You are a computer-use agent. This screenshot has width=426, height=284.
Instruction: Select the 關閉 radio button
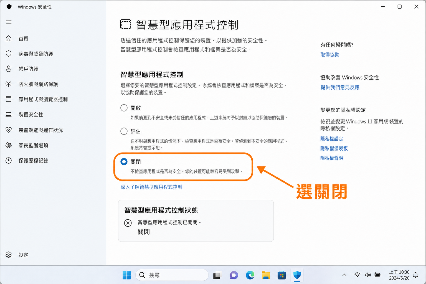pos(124,162)
